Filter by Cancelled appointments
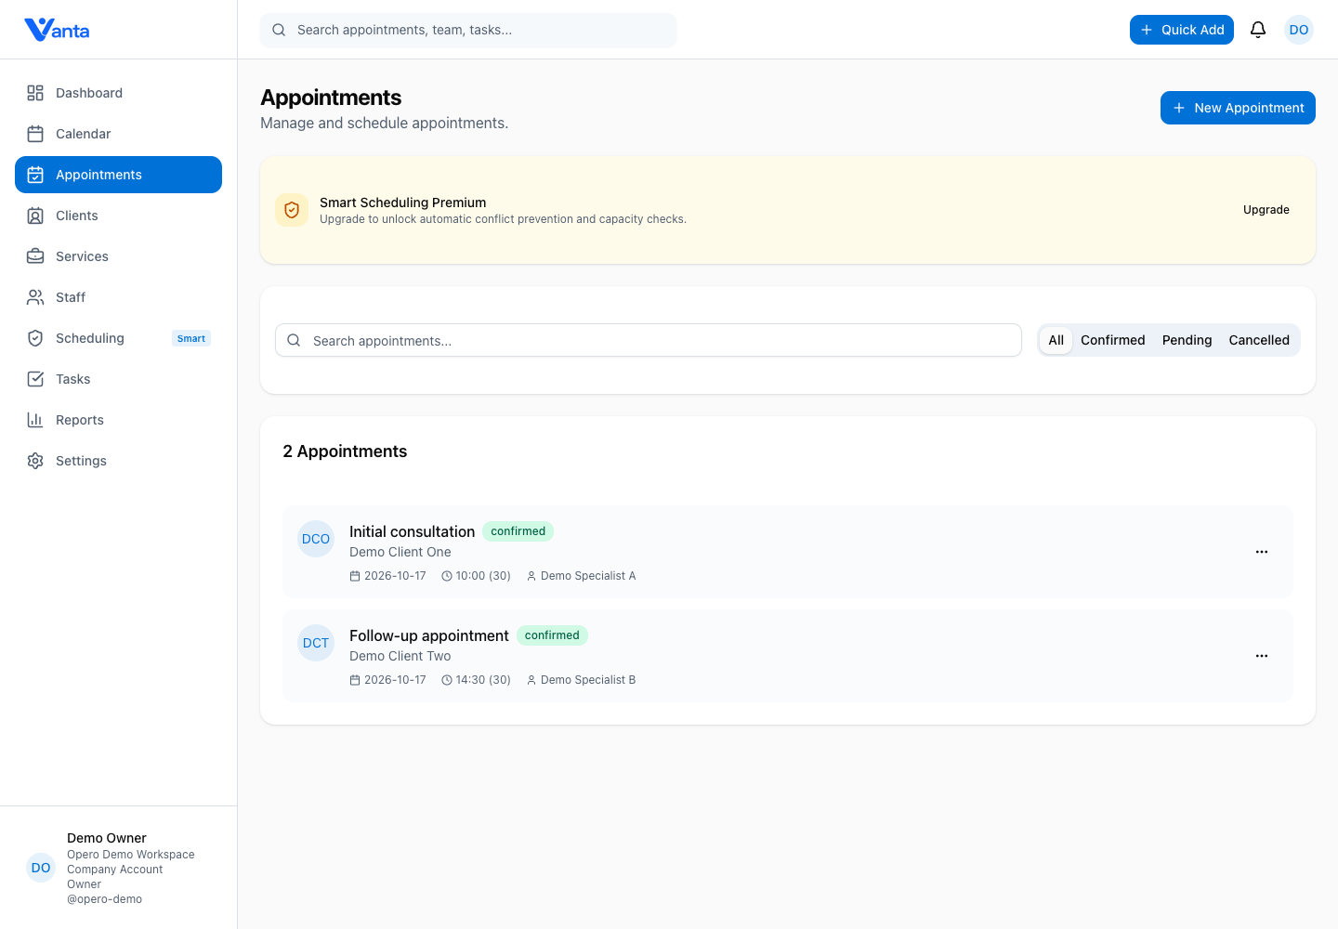 coord(1259,340)
